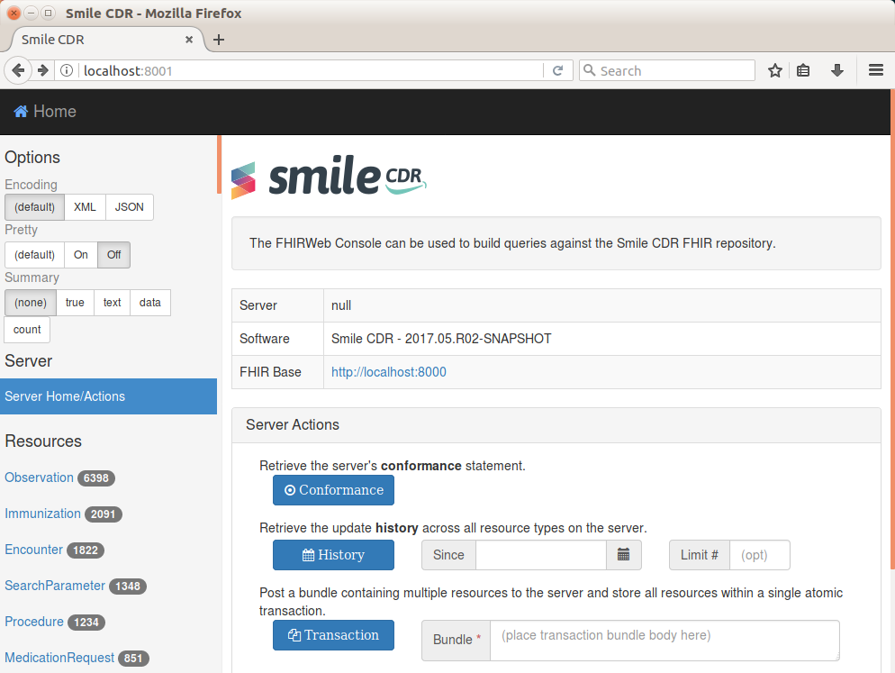Open the Procedure resource link
Viewport: 895px width, 673px height.
pyautogui.click(x=34, y=622)
